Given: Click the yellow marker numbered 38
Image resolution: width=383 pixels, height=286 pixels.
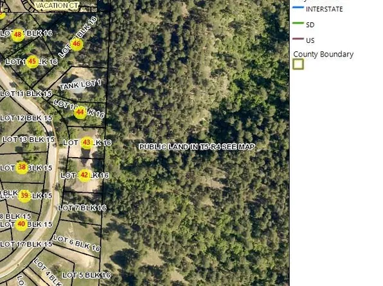Looking at the screenshot, I should point(22,167).
